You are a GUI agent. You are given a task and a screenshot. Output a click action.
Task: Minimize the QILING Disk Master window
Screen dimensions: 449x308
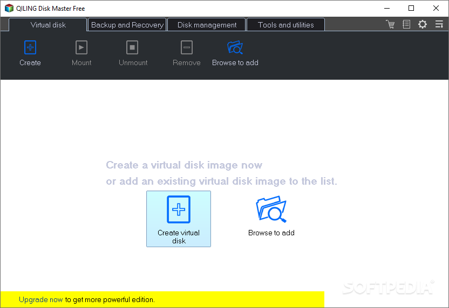pos(387,8)
